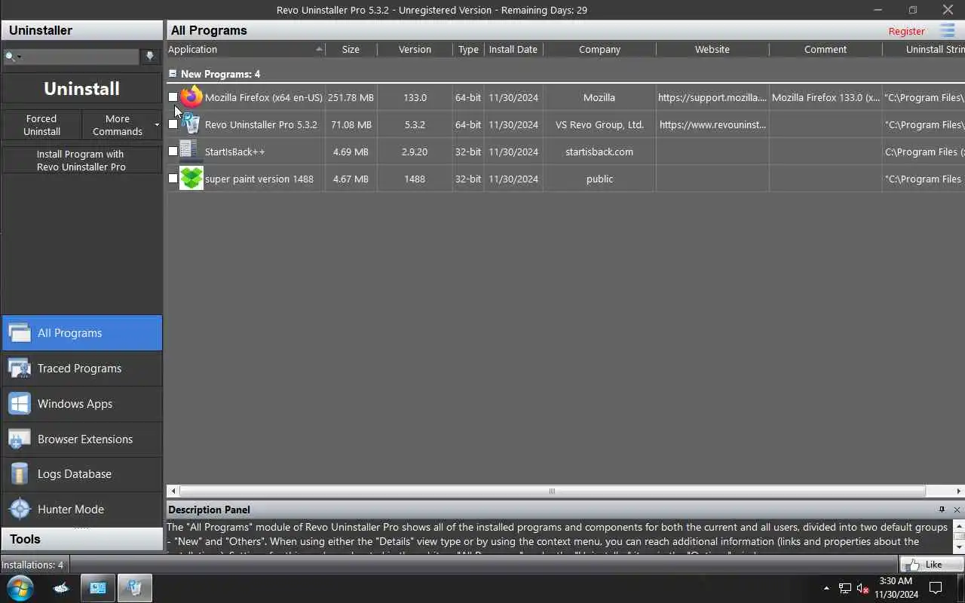Click the Firefox website cell https://support.mozilla...
The height and width of the screenshot is (603, 965).
pos(712,97)
